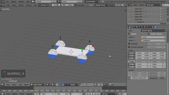Enable the Override Iterations checkbox
169x95 pixels.
[129, 47]
